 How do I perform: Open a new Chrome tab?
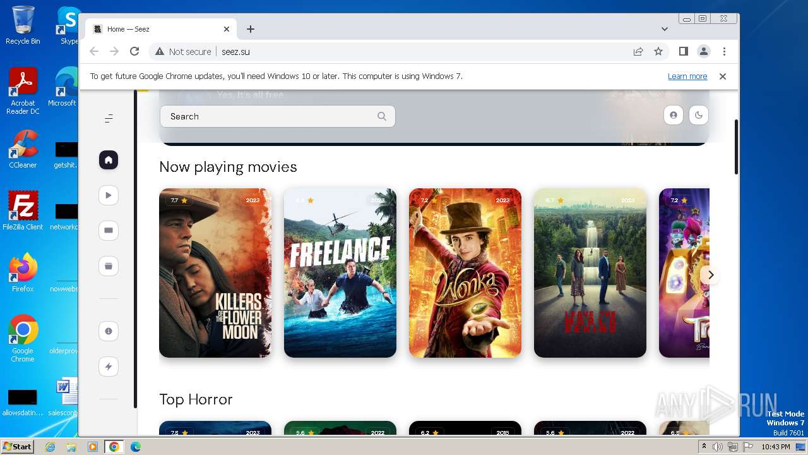click(x=251, y=29)
